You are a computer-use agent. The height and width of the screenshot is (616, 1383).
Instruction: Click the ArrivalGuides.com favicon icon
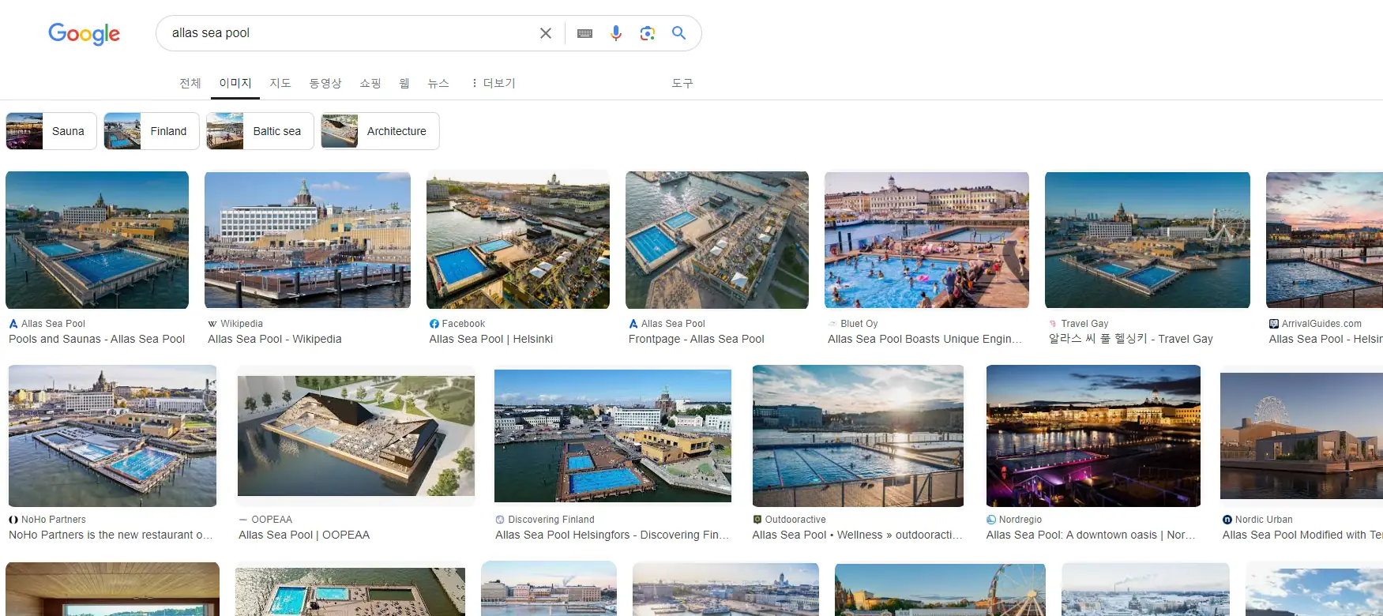[1274, 324]
